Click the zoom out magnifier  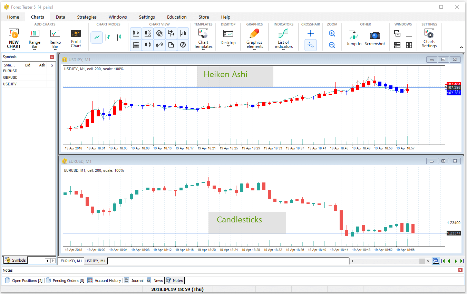pos(332,45)
